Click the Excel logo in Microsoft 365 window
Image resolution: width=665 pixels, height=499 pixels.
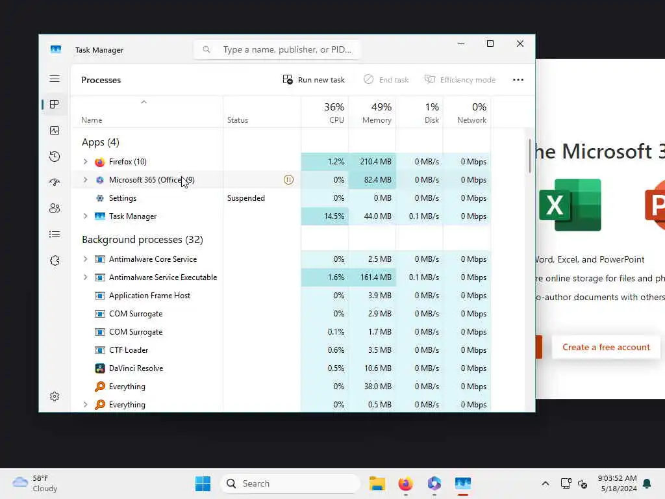pos(570,205)
